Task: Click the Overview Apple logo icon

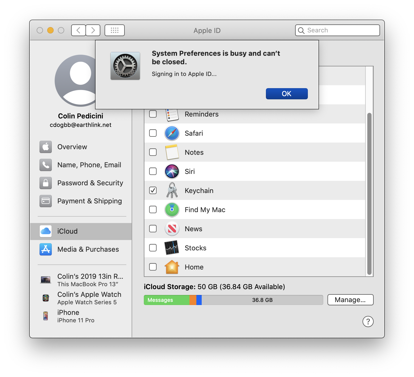Action: coord(46,147)
